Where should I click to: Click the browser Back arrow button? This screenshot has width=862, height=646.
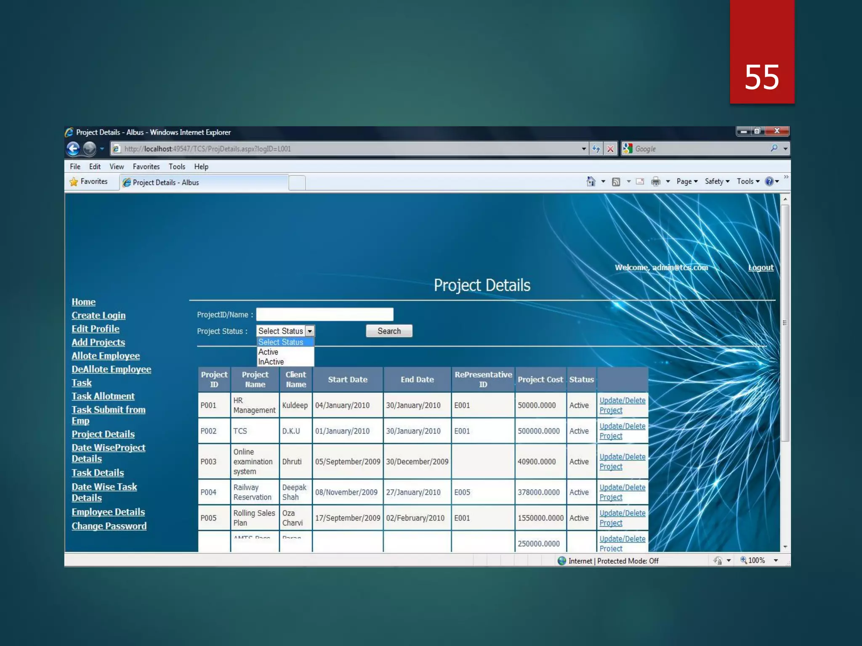click(x=73, y=148)
